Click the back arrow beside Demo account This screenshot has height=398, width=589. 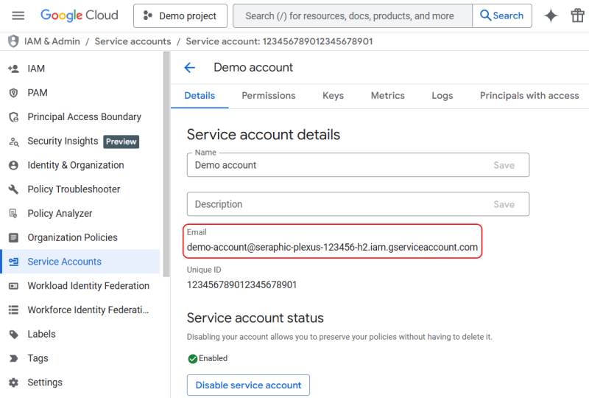189,68
